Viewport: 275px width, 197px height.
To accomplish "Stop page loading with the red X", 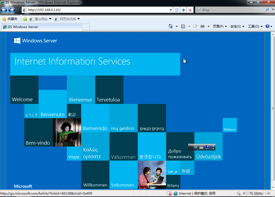I will (x=190, y=10).
